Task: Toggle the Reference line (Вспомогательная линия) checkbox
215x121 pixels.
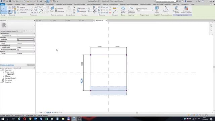Action: tap(18, 49)
